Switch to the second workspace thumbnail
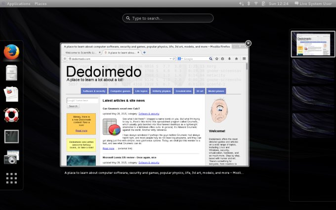The image size is (336, 210). (313, 71)
